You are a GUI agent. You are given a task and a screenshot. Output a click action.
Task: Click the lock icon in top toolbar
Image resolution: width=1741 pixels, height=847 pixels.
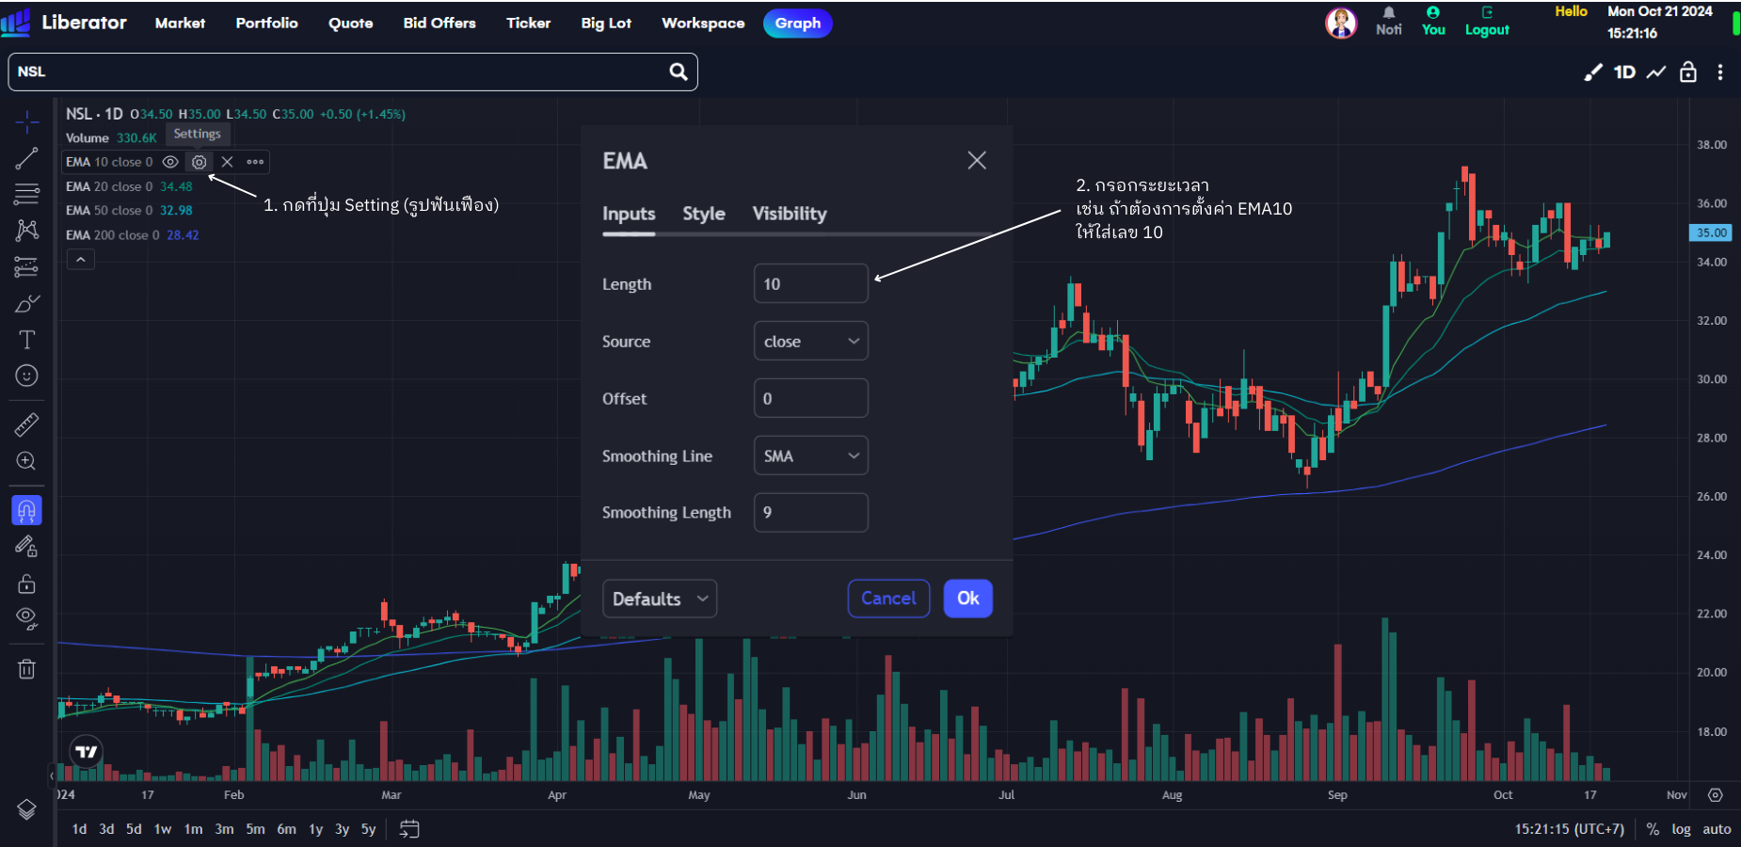(x=1688, y=72)
